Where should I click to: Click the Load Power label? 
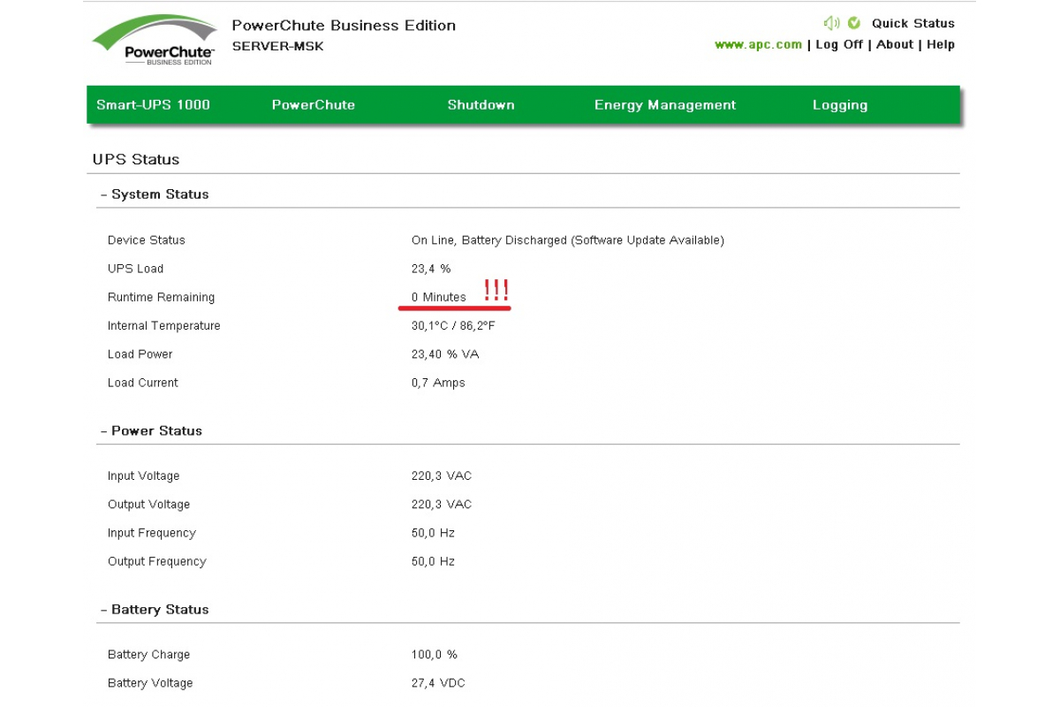tap(140, 354)
